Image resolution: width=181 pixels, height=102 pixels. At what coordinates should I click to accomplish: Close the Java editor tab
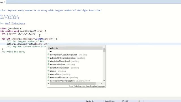[x=5, y=2]
